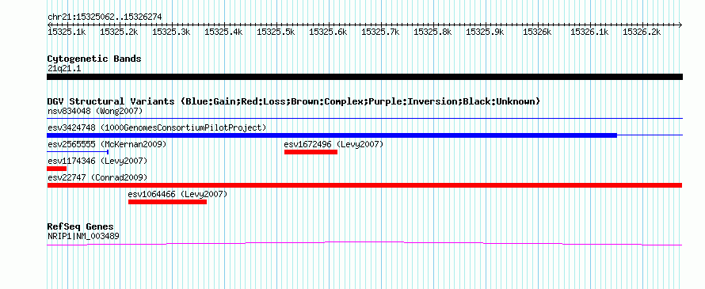
Task: Click the 15325.6k ruler tick label
Action: [328, 32]
